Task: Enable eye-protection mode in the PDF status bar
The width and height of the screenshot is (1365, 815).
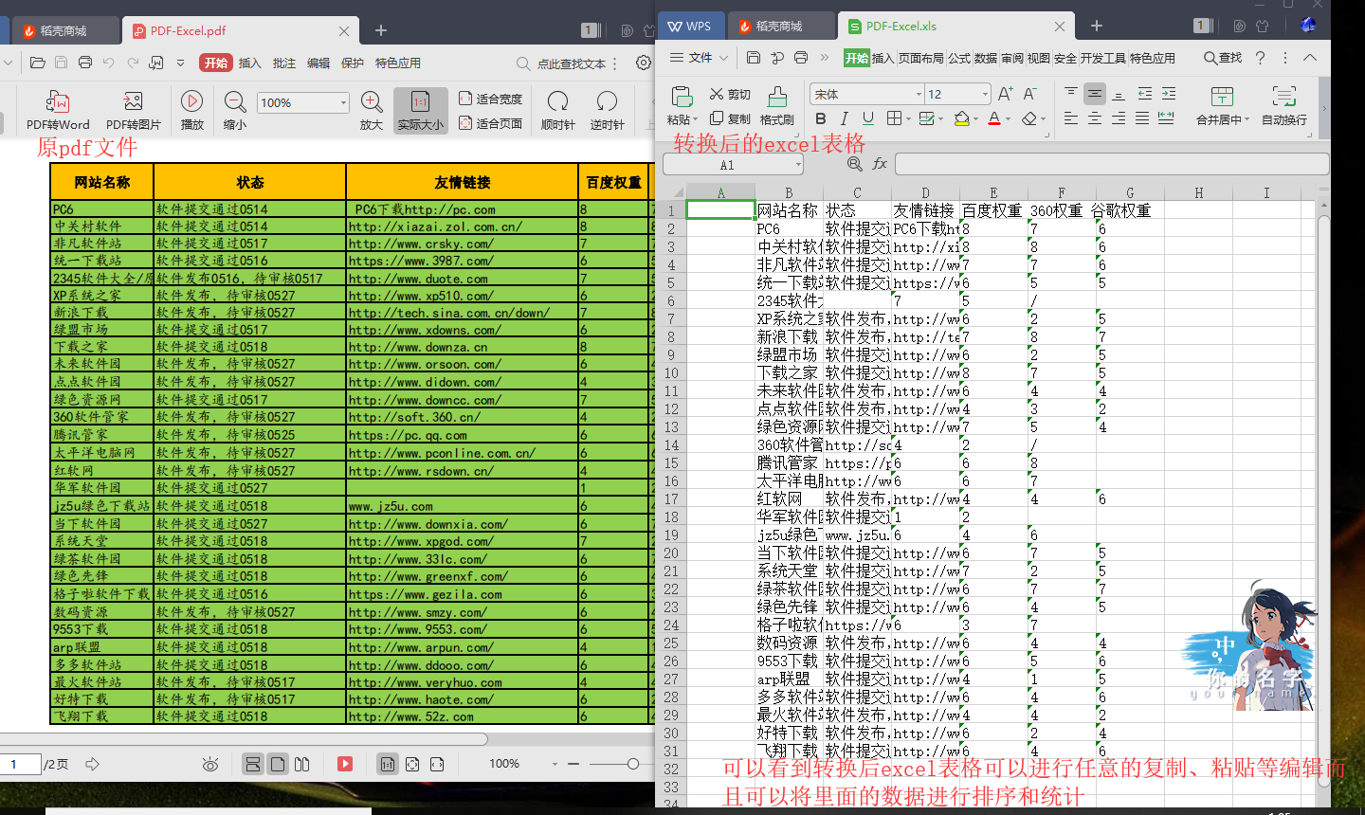Action: [210, 764]
